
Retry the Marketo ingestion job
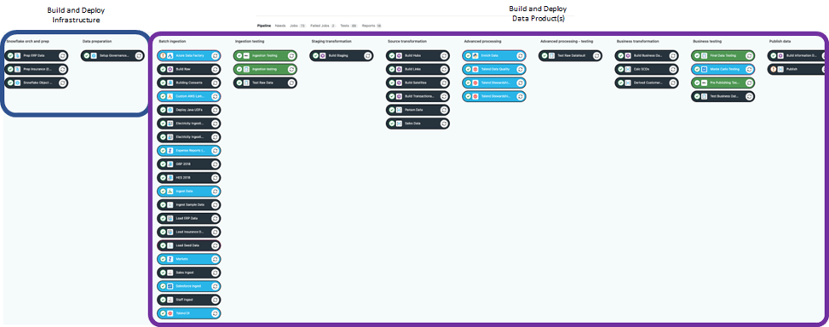(216, 259)
